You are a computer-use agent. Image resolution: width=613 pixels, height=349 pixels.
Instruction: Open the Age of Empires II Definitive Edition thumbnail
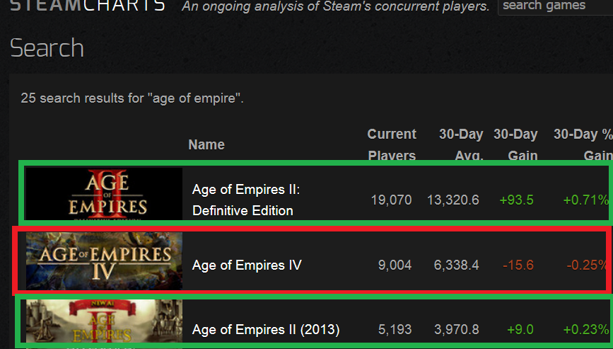(x=104, y=193)
